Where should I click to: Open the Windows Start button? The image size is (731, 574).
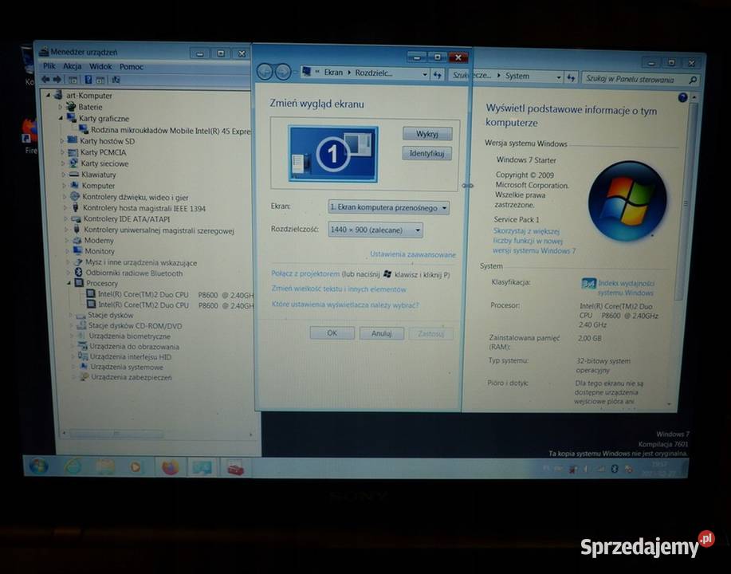point(38,466)
